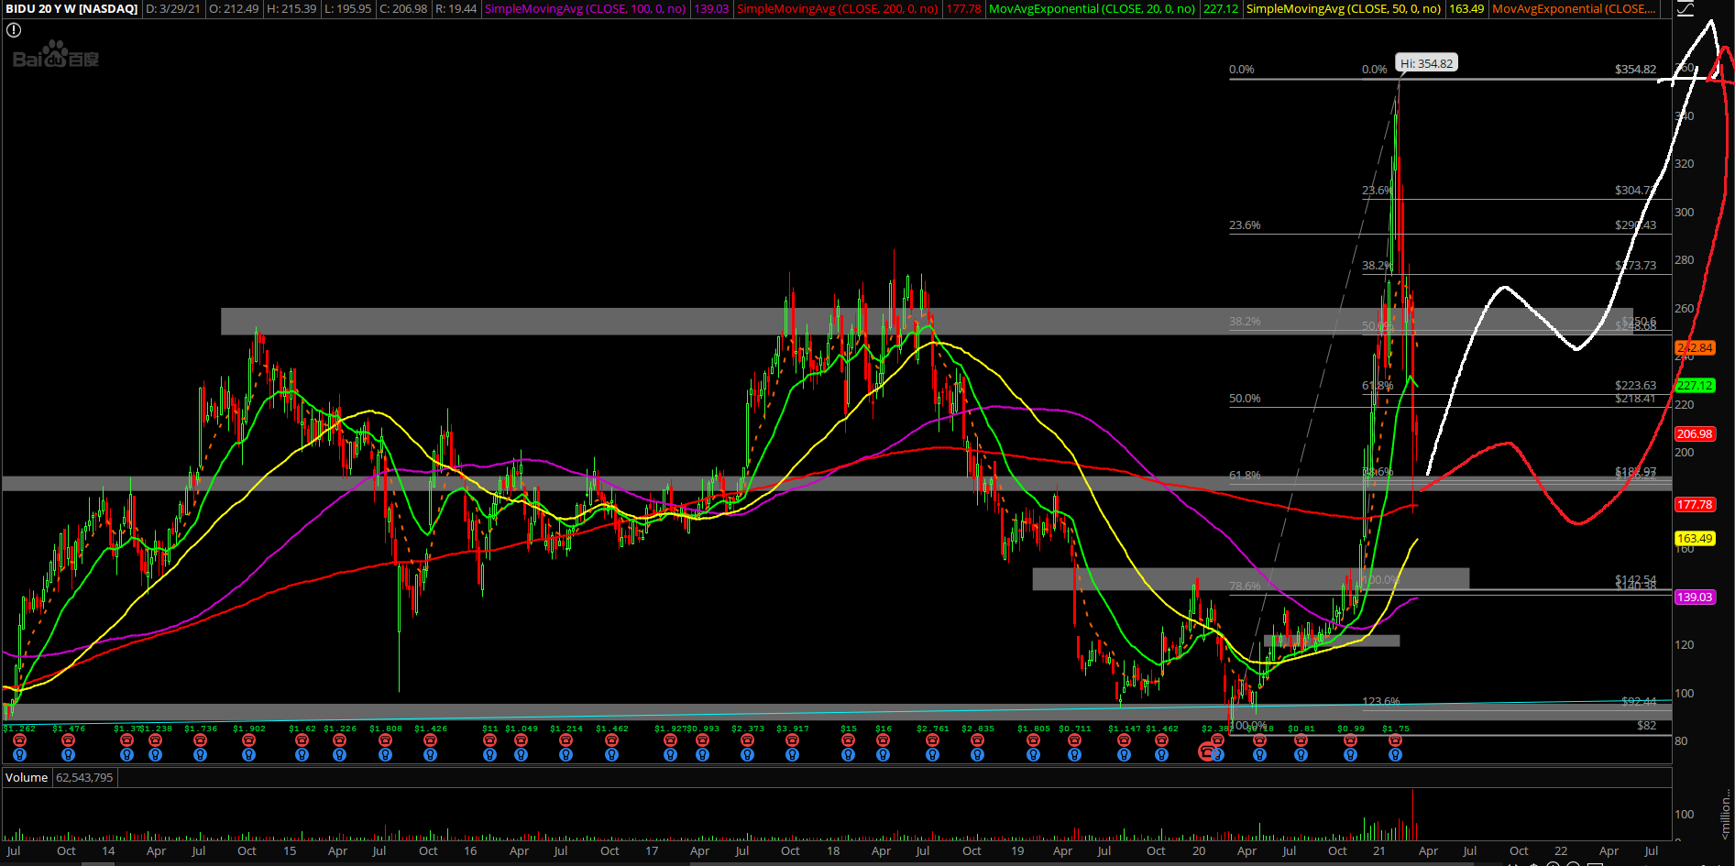
Task: Click the $354.82 Fibonacci level label
Action: point(1635,70)
